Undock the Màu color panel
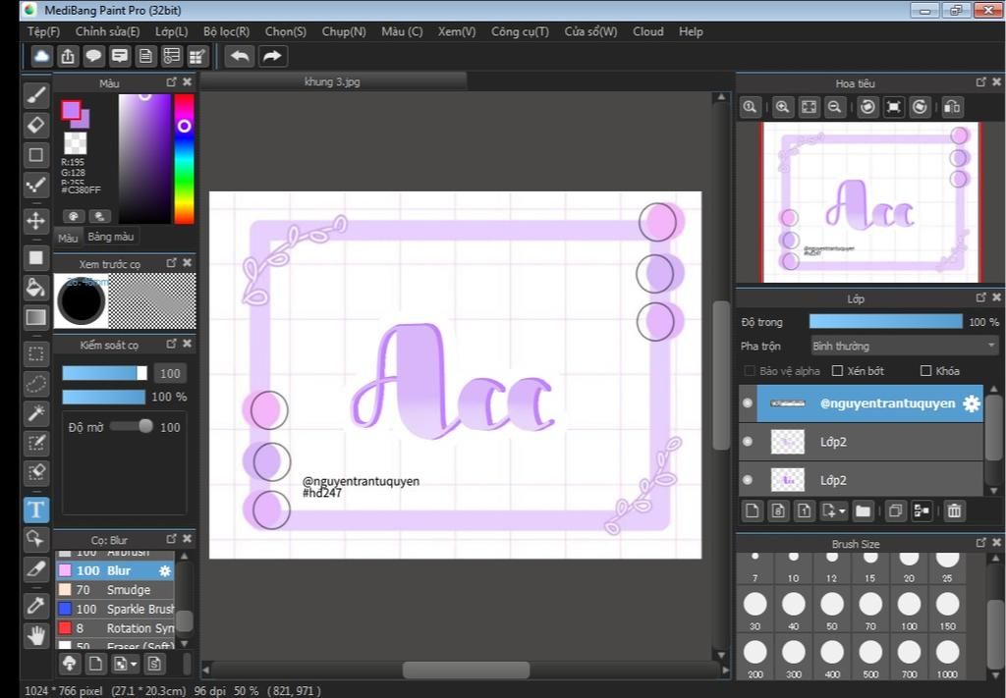This screenshot has height=698, width=1006. (x=171, y=82)
